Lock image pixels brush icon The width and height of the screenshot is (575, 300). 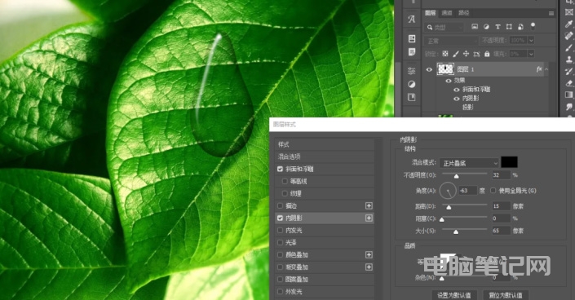pos(455,54)
